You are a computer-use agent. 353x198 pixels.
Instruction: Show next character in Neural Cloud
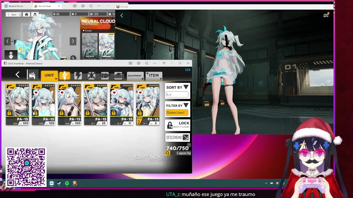coord(73,41)
